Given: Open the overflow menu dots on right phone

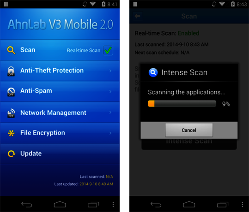Looking at the screenshot, I should click(x=243, y=204).
